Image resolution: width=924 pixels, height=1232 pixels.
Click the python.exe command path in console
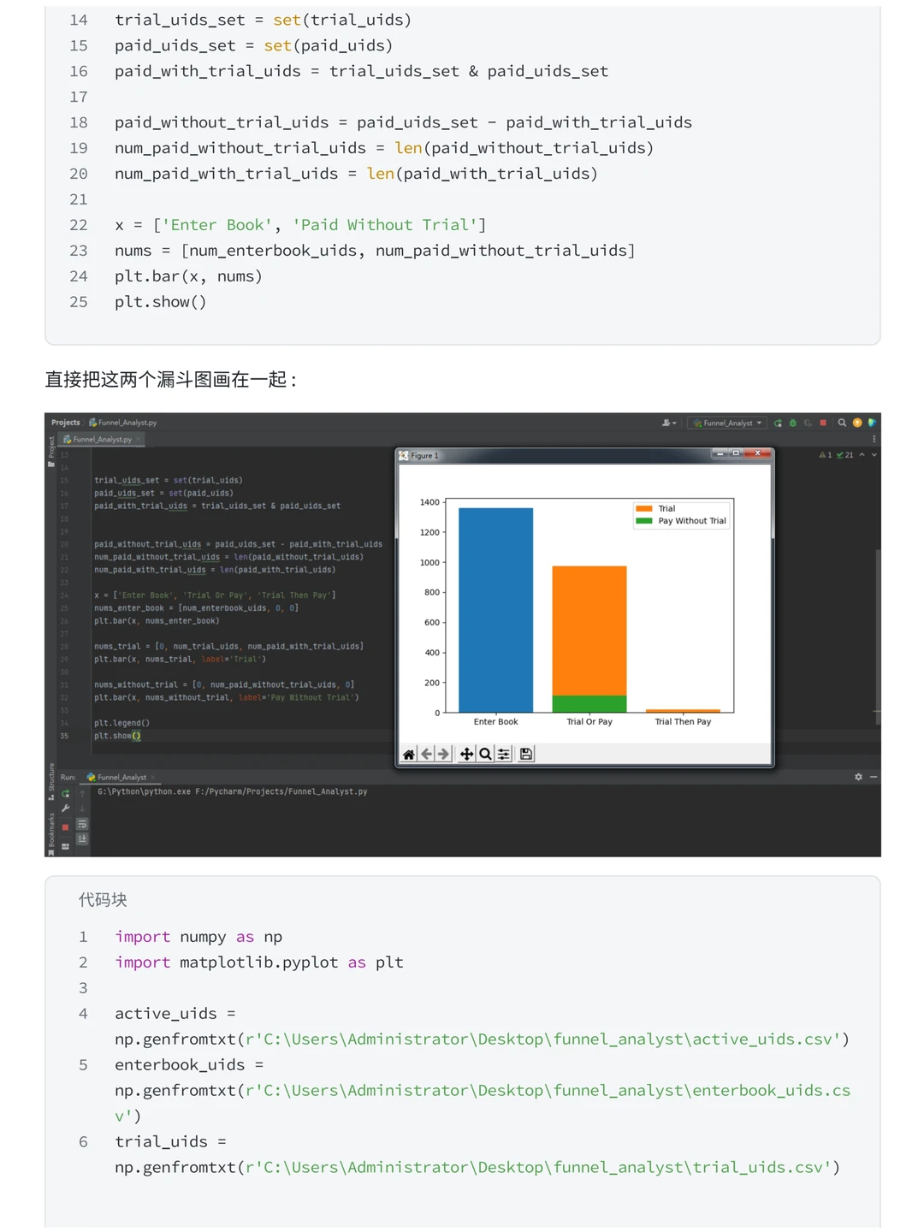(x=233, y=791)
